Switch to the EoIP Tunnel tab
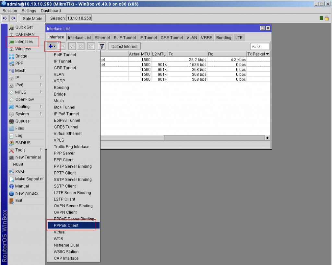 point(125,38)
